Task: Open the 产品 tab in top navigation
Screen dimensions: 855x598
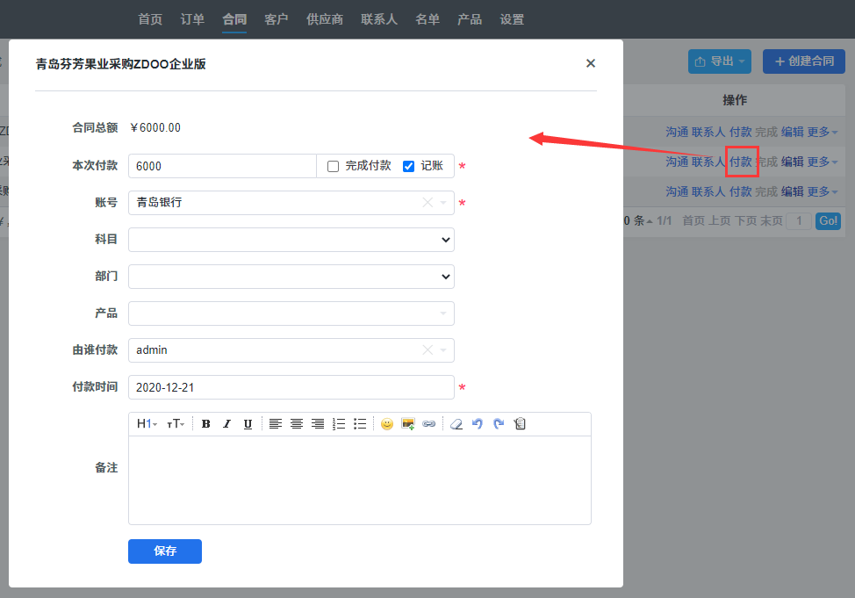Action: tap(470, 19)
